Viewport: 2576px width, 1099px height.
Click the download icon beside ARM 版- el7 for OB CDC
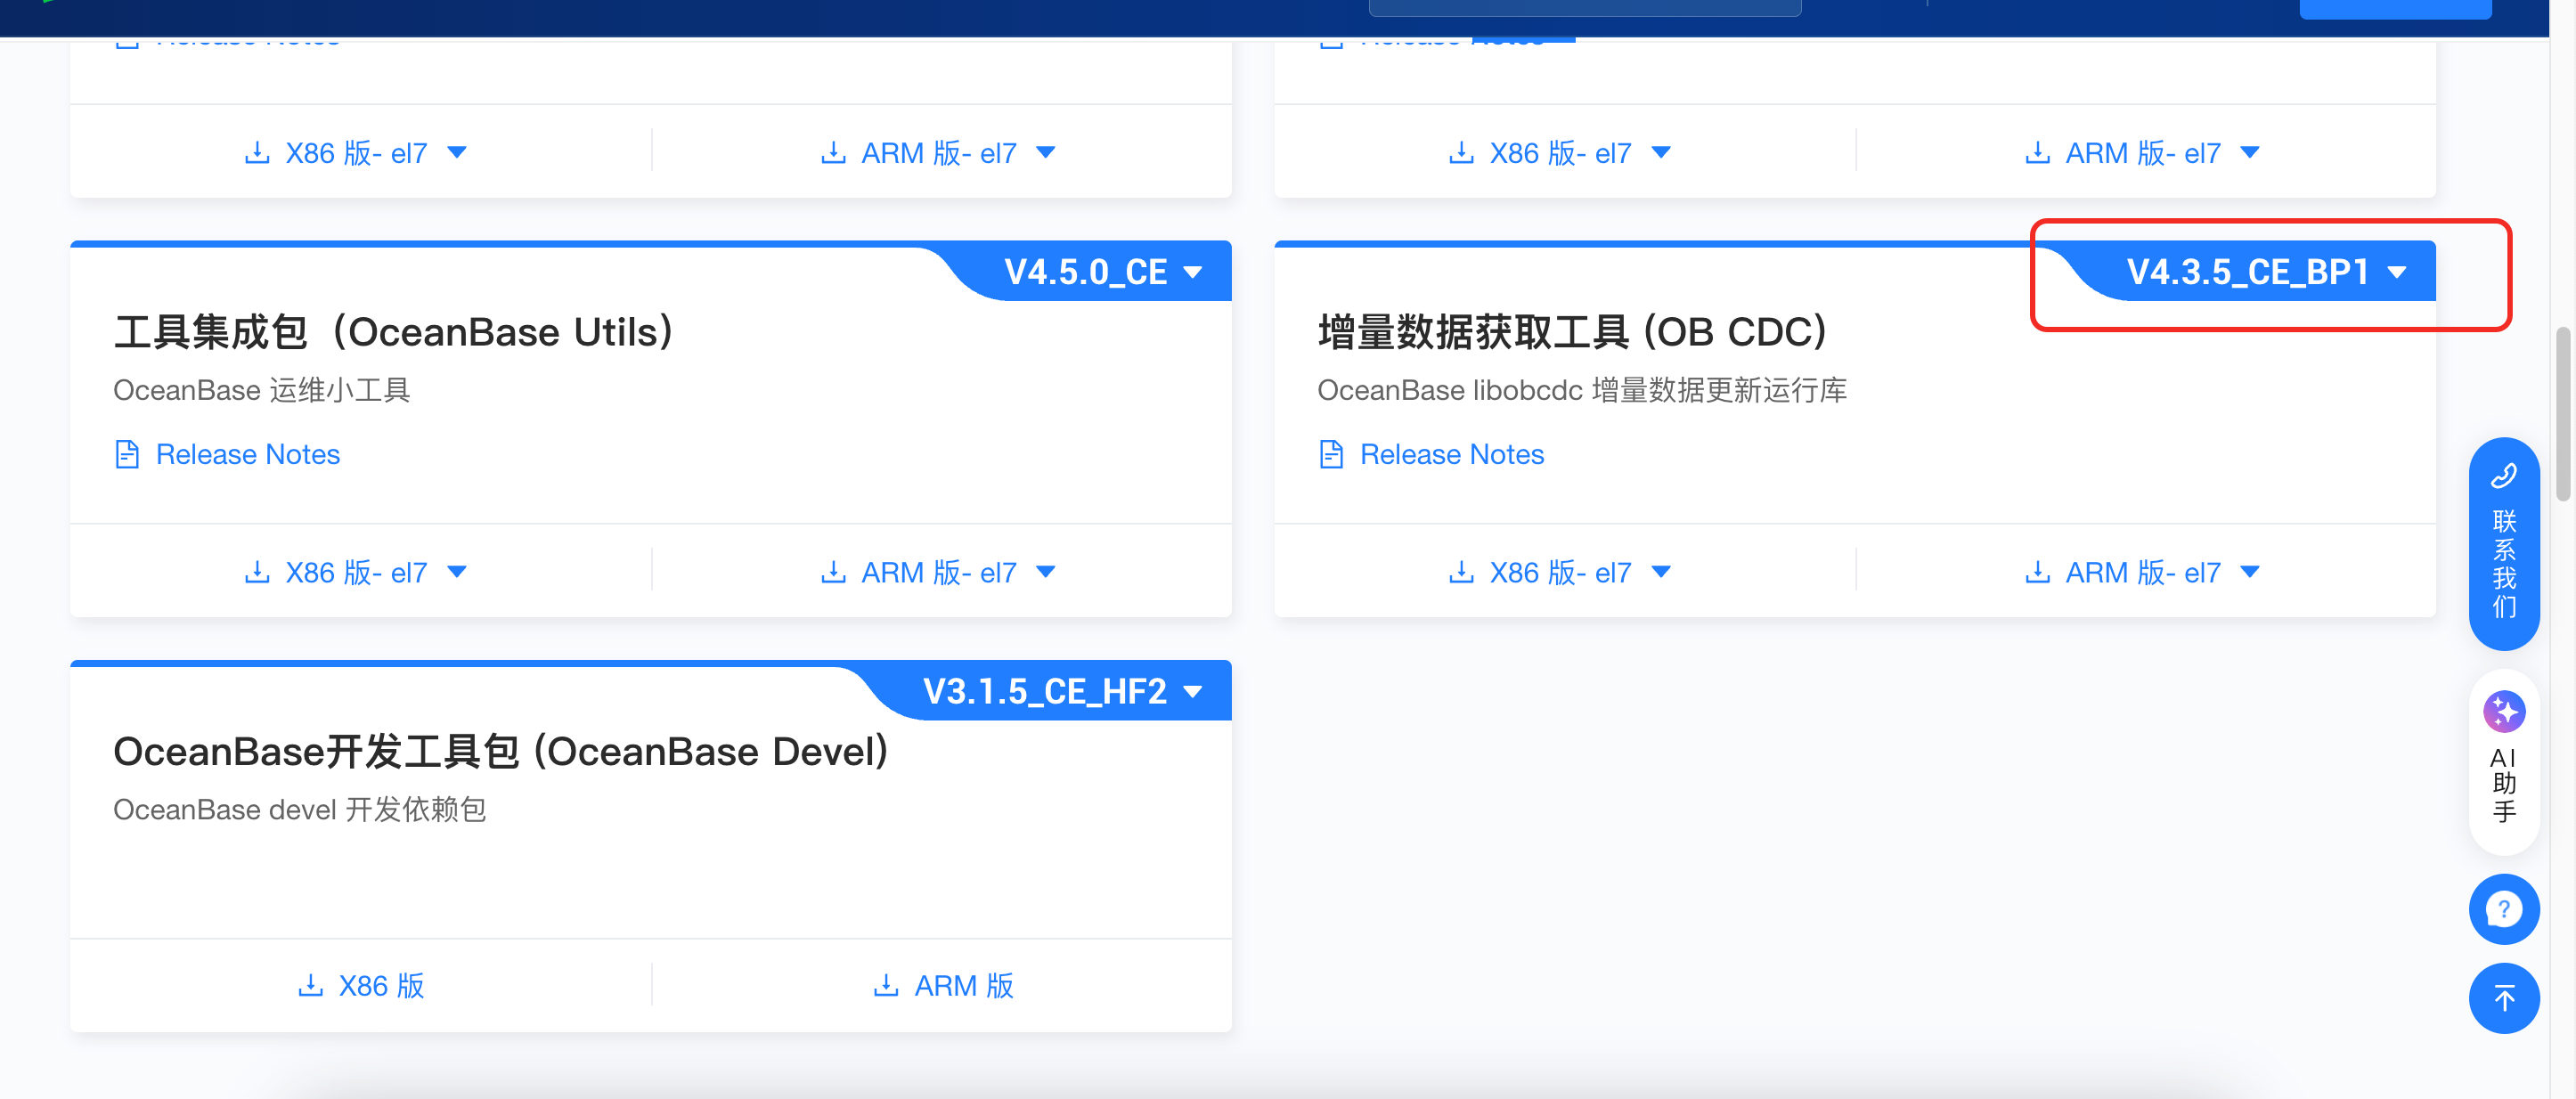(x=2037, y=572)
